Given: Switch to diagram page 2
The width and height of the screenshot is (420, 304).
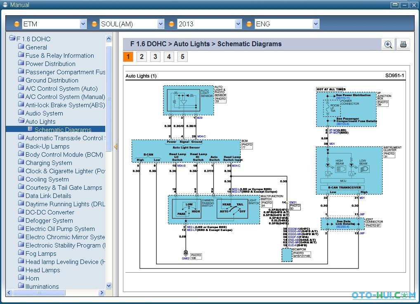Looking at the screenshot, I should [x=142, y=57].
